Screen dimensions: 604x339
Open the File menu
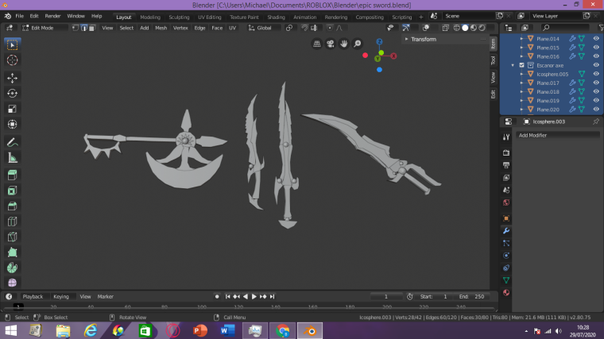19,16
